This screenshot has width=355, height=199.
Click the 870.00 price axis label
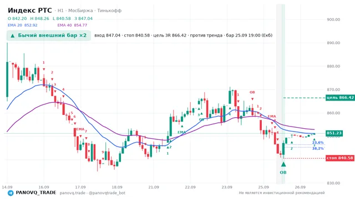tap(333, 90)
